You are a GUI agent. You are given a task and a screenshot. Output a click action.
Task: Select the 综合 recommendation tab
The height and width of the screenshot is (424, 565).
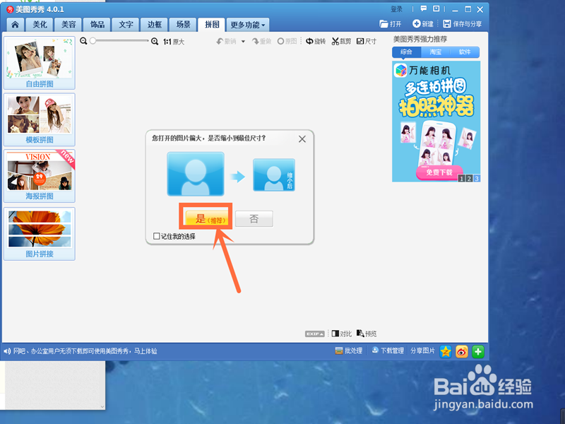[x=407, y=52]
